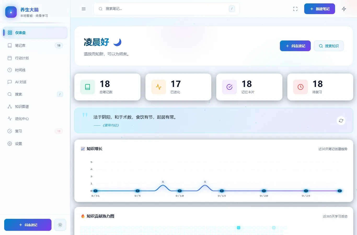Viewport: 357px width, 235px height.
Task: Navigate to 进化中心
Action: (x=35, y=119)
